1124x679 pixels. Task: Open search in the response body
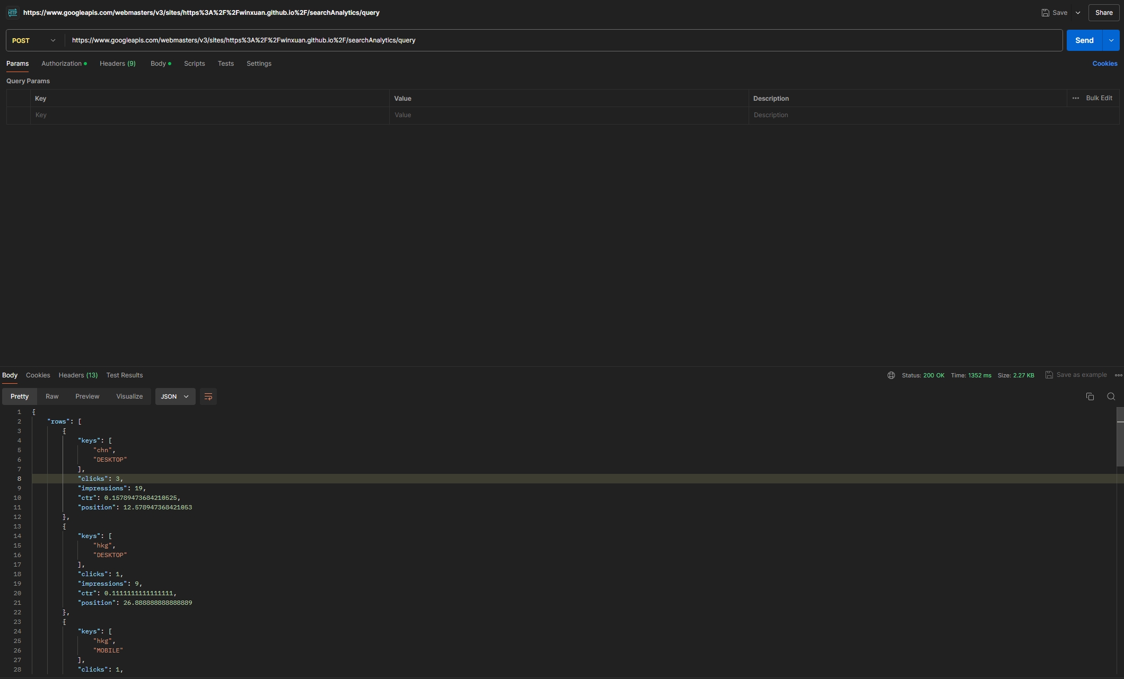click(1111, 396)
